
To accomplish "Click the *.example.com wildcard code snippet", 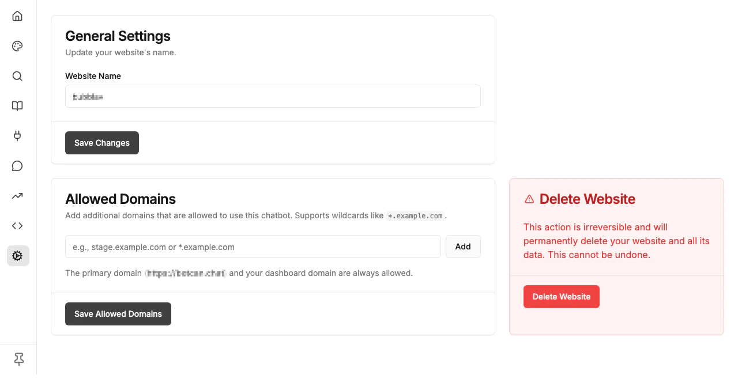I will click(415, 215).
